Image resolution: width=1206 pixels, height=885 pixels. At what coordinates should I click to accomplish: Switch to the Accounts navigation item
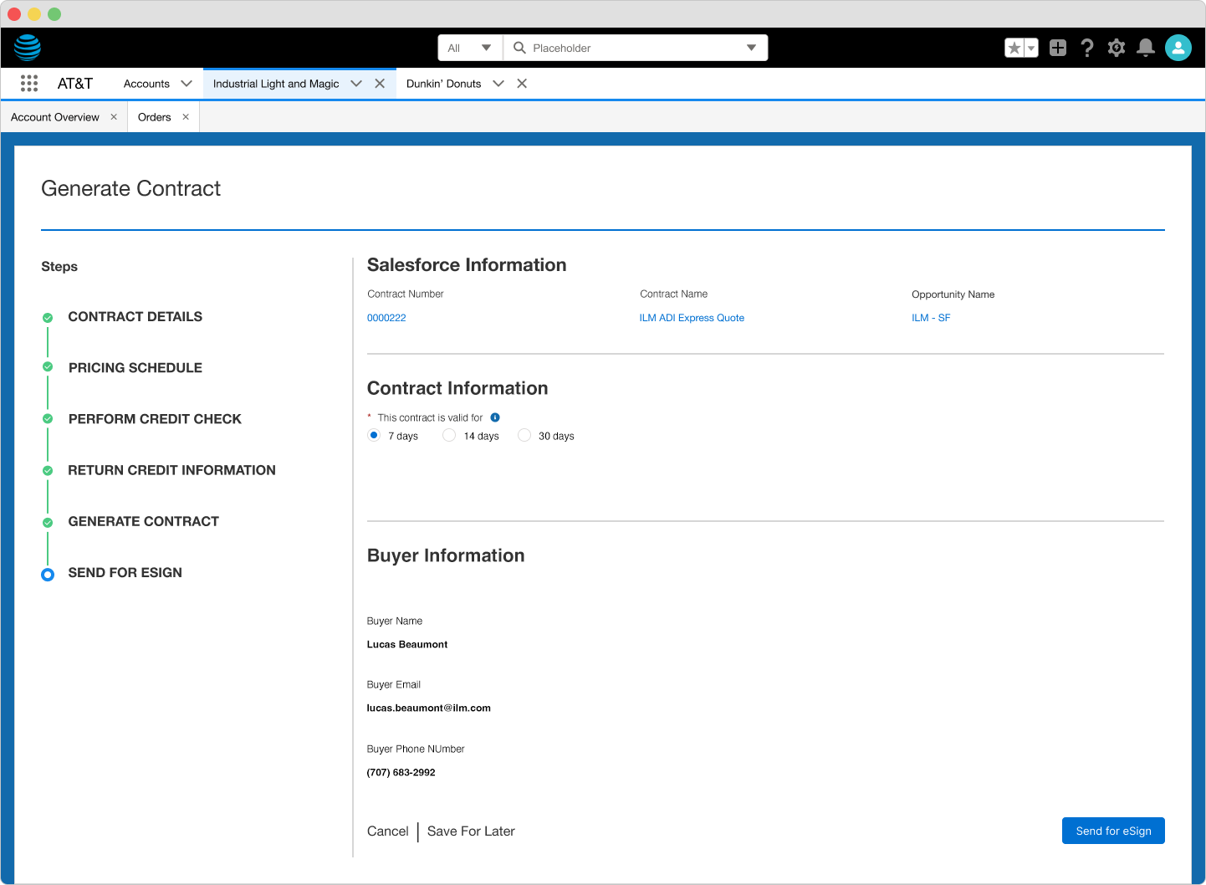point(146,84)
